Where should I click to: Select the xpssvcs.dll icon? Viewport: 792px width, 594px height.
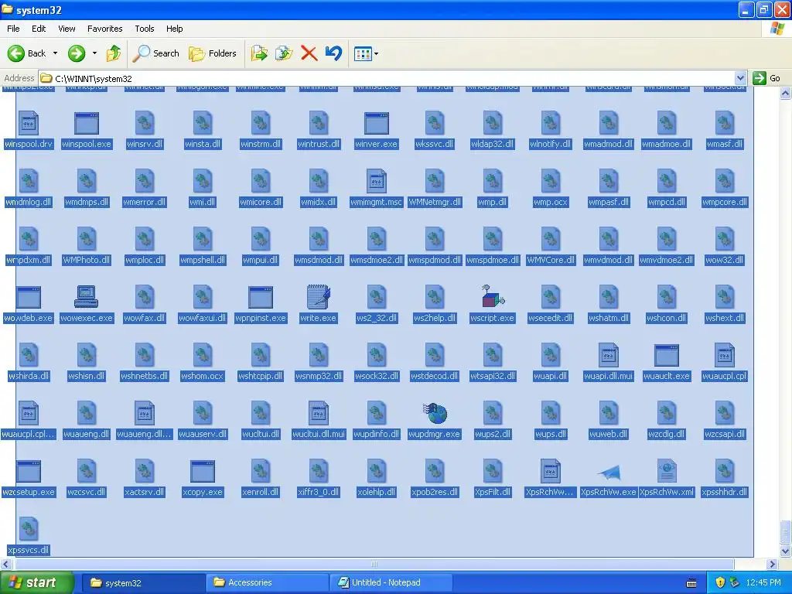[x=29, y=529]
